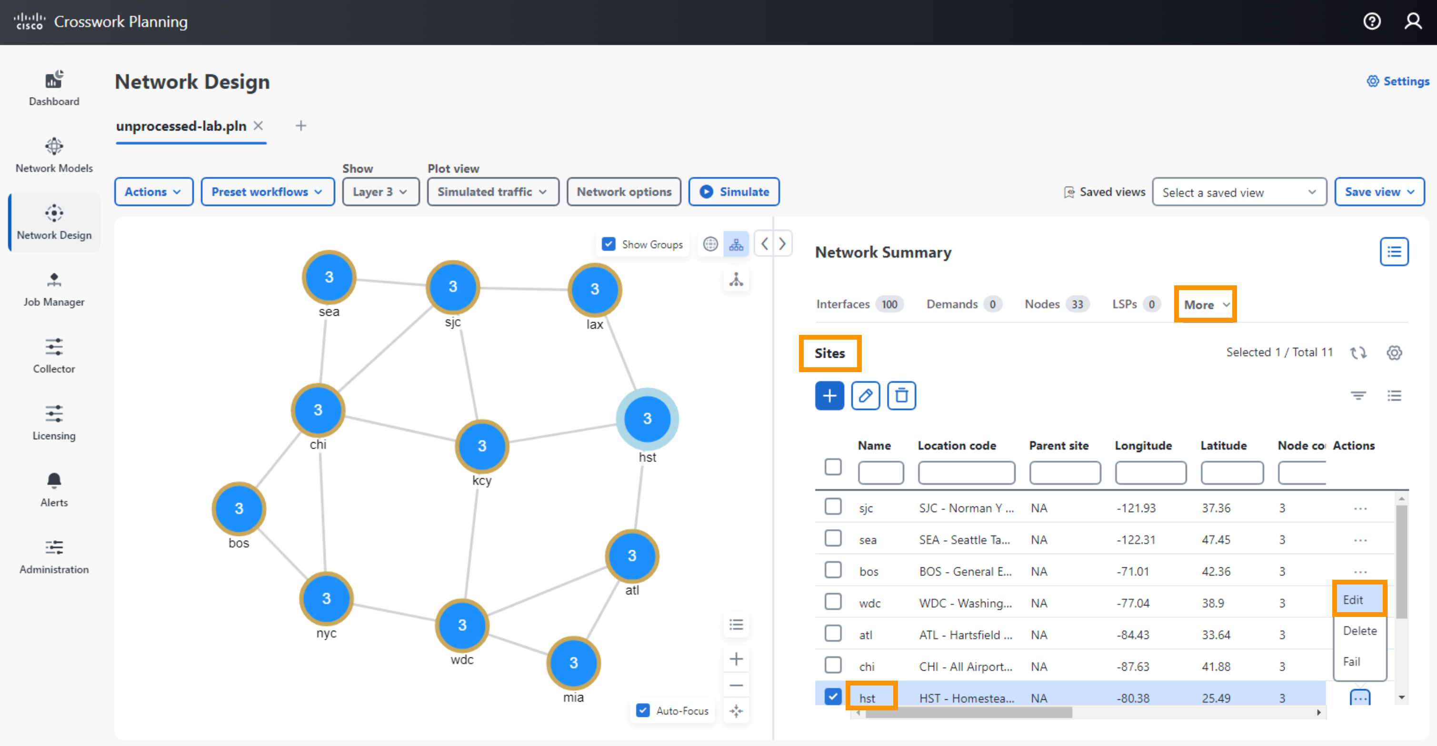The height and width of the screenshot is (746, 1437).
Task: Click the help question mark icon
Action: coord(1372,22)
